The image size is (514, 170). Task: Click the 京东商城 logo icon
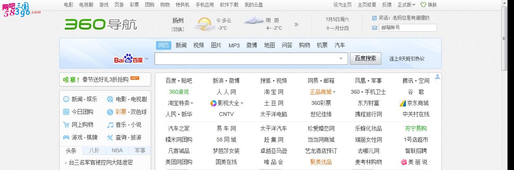[x=402, y=103]
